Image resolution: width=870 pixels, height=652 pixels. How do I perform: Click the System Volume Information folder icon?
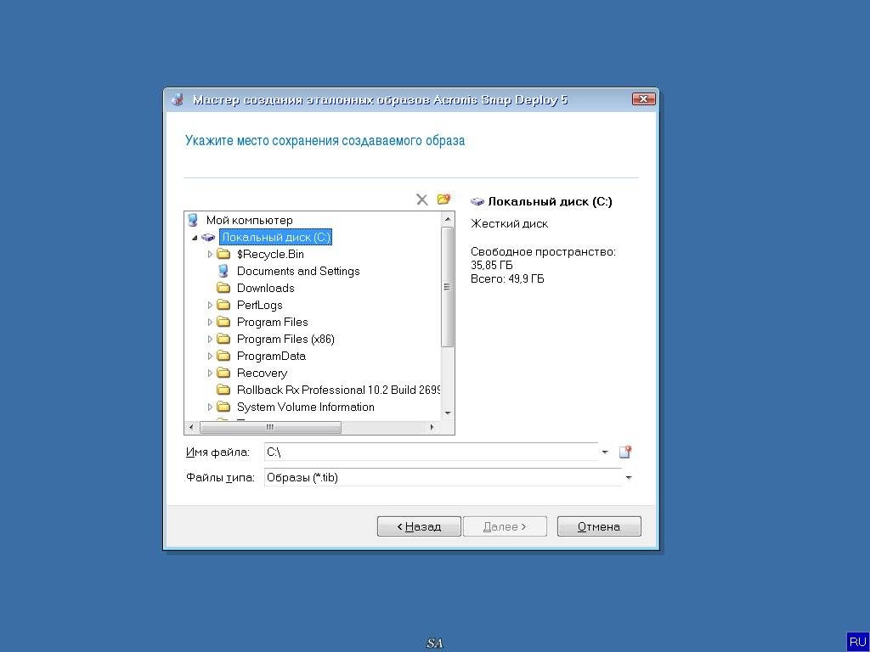coord(223,407)
